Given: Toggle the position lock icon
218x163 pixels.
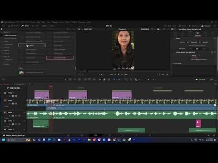Looking at the screenshot, I should [x=109, y=79].
